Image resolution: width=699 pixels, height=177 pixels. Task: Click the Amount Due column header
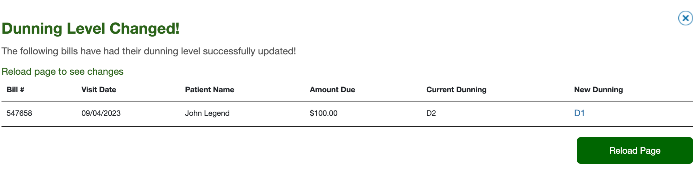(333, 90)
